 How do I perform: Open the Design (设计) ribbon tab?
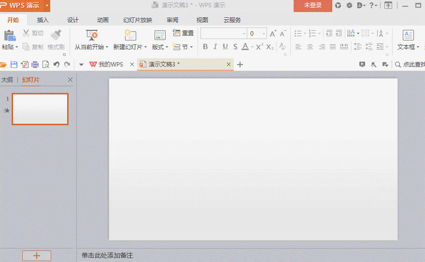pyautogui.click(x=72, y=20)
